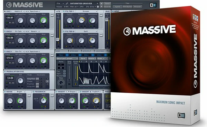Image resolution: width=207 pixels, height=127 pixels.
Task: Open the File menu dropdown
Action: 60,3
